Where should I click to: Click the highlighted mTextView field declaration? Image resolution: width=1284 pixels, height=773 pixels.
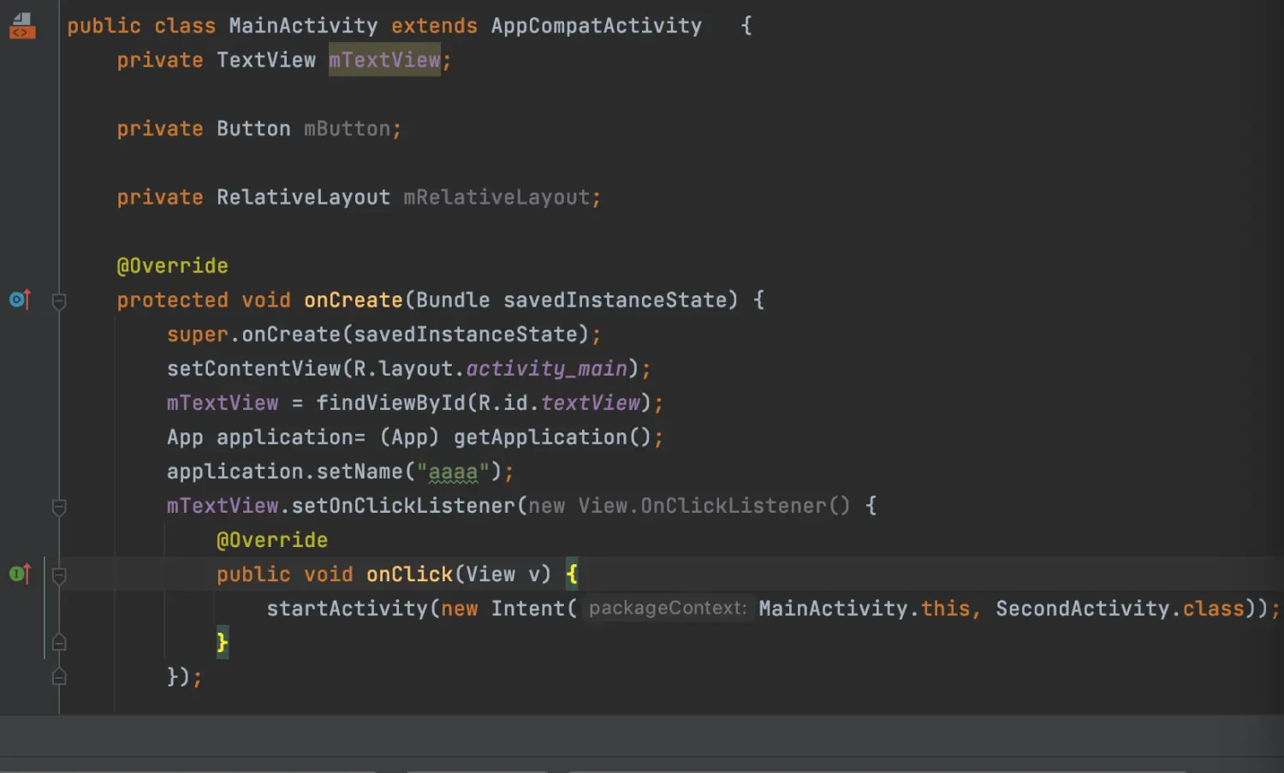pyautogui.click(x=384, y=60)
